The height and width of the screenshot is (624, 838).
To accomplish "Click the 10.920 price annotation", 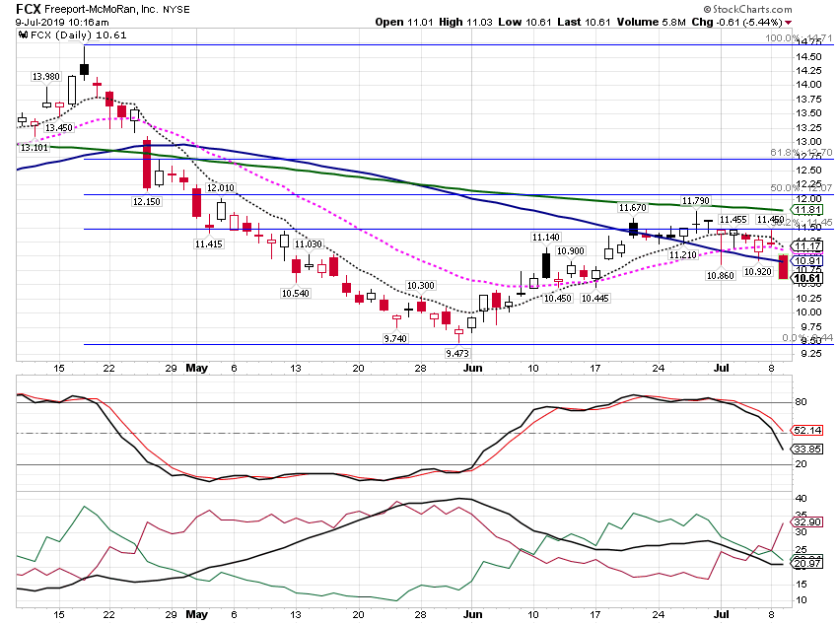I will (758, 271).
